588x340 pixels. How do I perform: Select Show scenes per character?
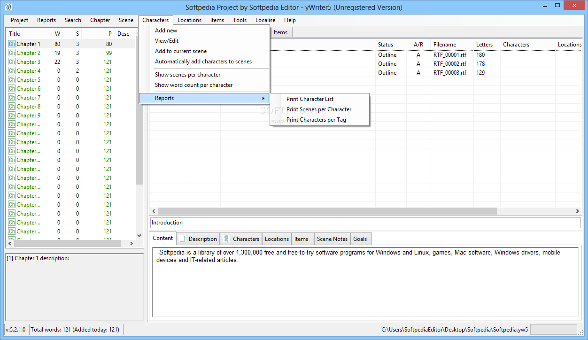coord(204,75)
